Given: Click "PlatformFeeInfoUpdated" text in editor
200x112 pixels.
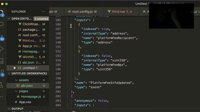Looking at the screenshot, I should coord(110,83).
